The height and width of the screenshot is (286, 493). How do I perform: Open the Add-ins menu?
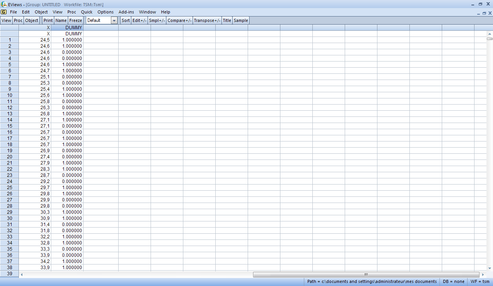tap(126, 12)
